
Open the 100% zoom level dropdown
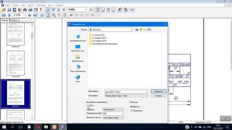(x=85, y=10)
